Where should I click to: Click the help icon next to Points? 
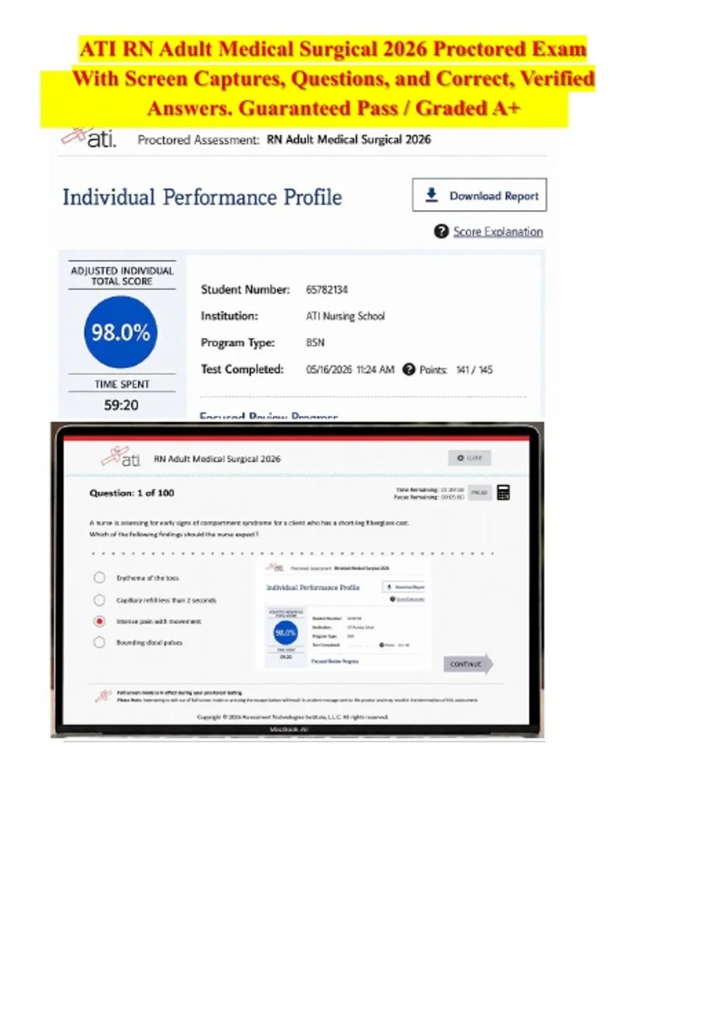point(409,369)
